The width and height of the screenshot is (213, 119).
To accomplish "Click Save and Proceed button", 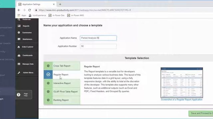I will [201, 113].
